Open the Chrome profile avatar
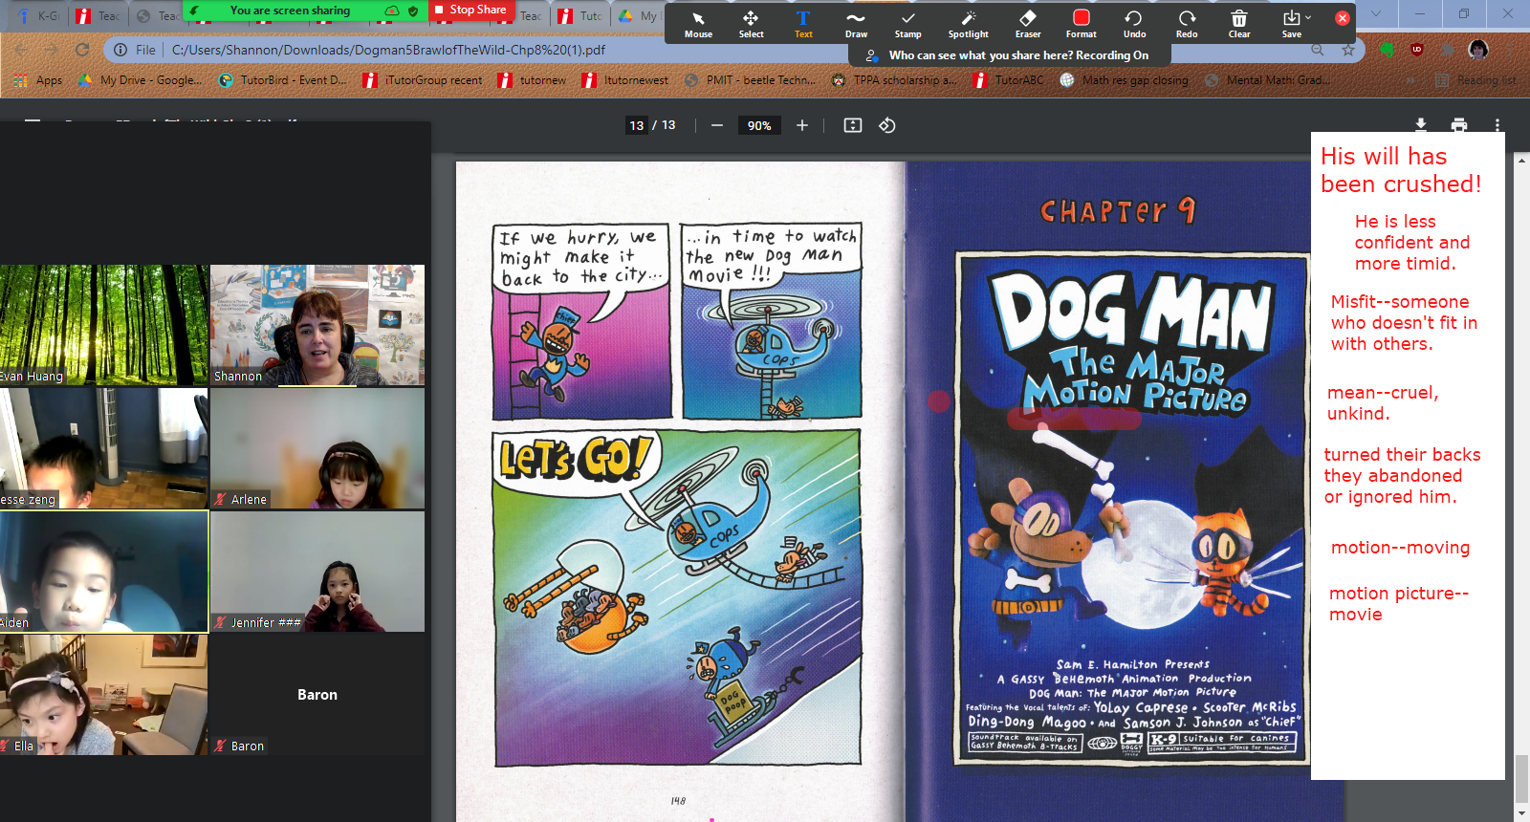 [1478, 50]
